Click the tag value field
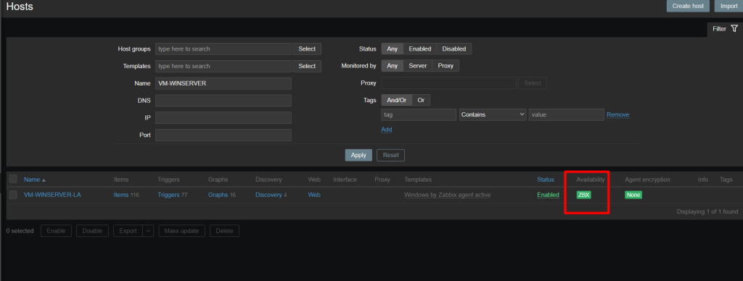Viewport: 743px width, 281px height. click(x=567, y=114)
